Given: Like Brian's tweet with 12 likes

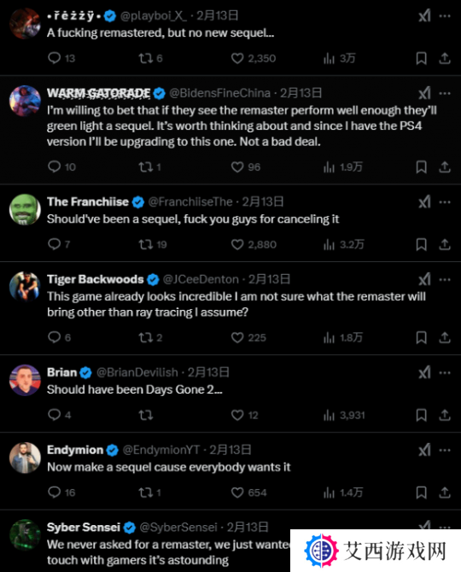Looking at the screenshot, I should tap(237, 415).
